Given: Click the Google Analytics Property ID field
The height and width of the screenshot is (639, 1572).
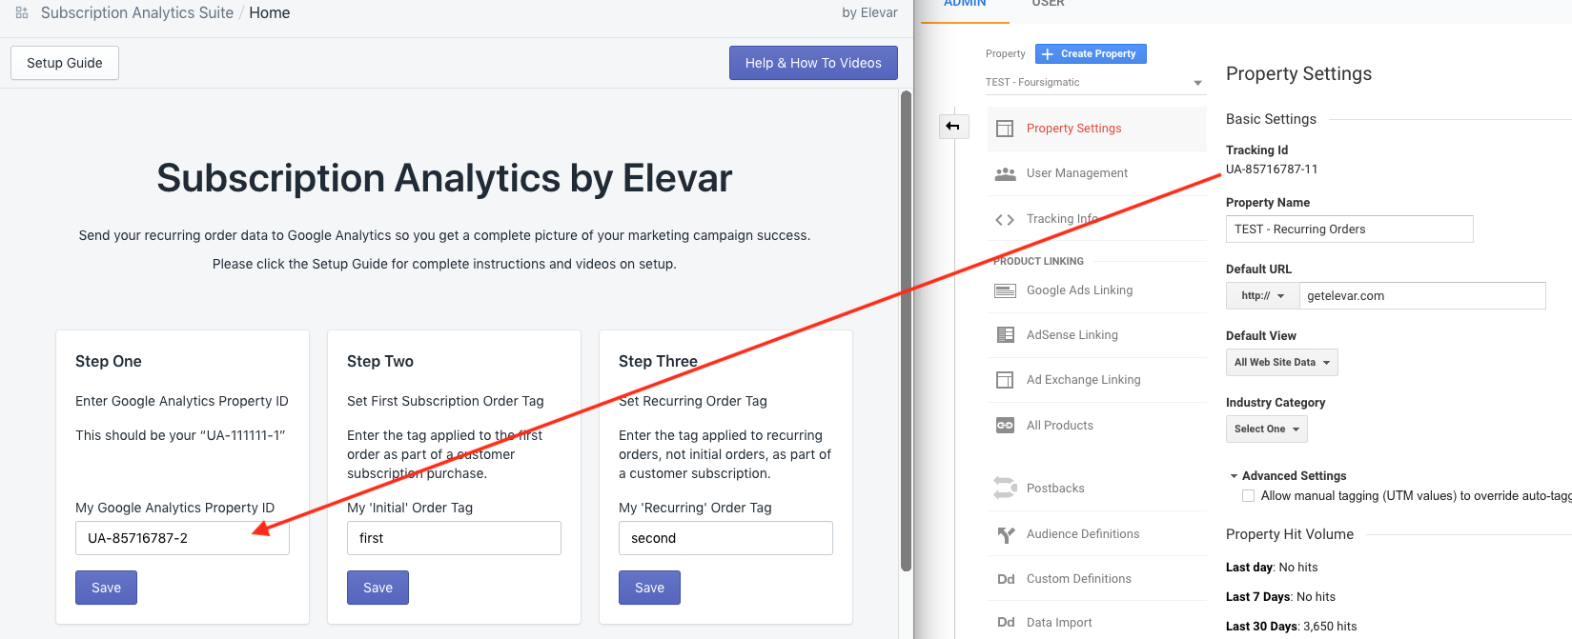Looking at the screenshot, I should tap(182, 538).
